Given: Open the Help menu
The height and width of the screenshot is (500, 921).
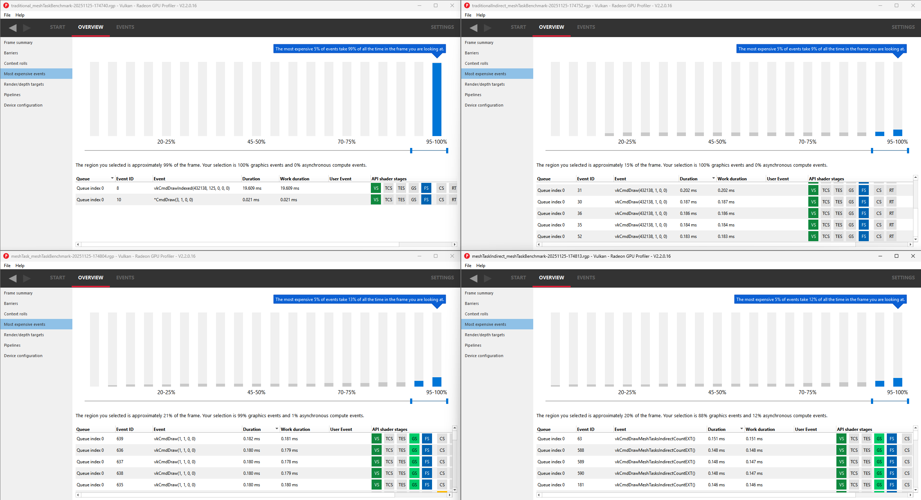Looking at the screenshot, I should 20,15.
